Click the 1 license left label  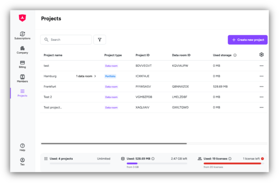(x=251, y=159)
